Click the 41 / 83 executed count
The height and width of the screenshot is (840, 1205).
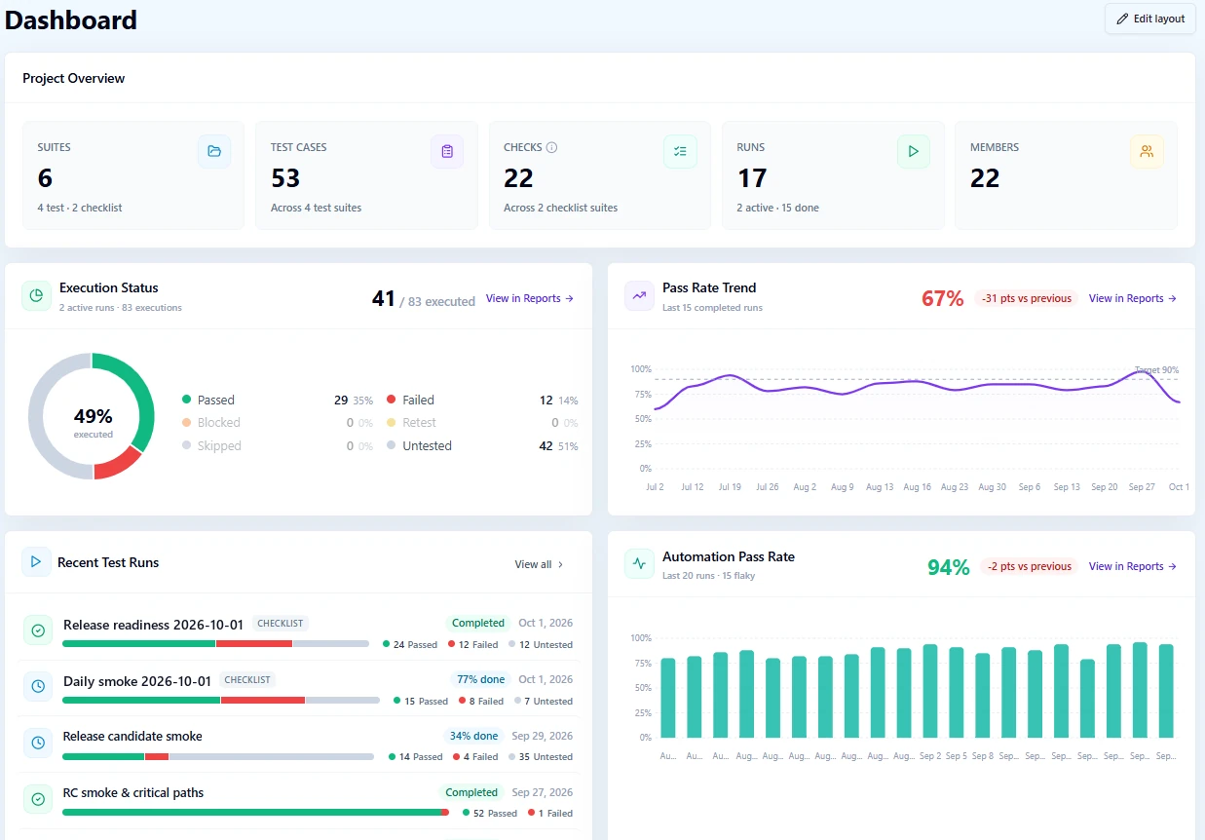[424, 299]
